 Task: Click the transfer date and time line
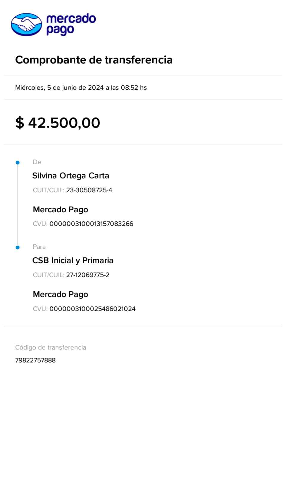[x=81, y=88]
